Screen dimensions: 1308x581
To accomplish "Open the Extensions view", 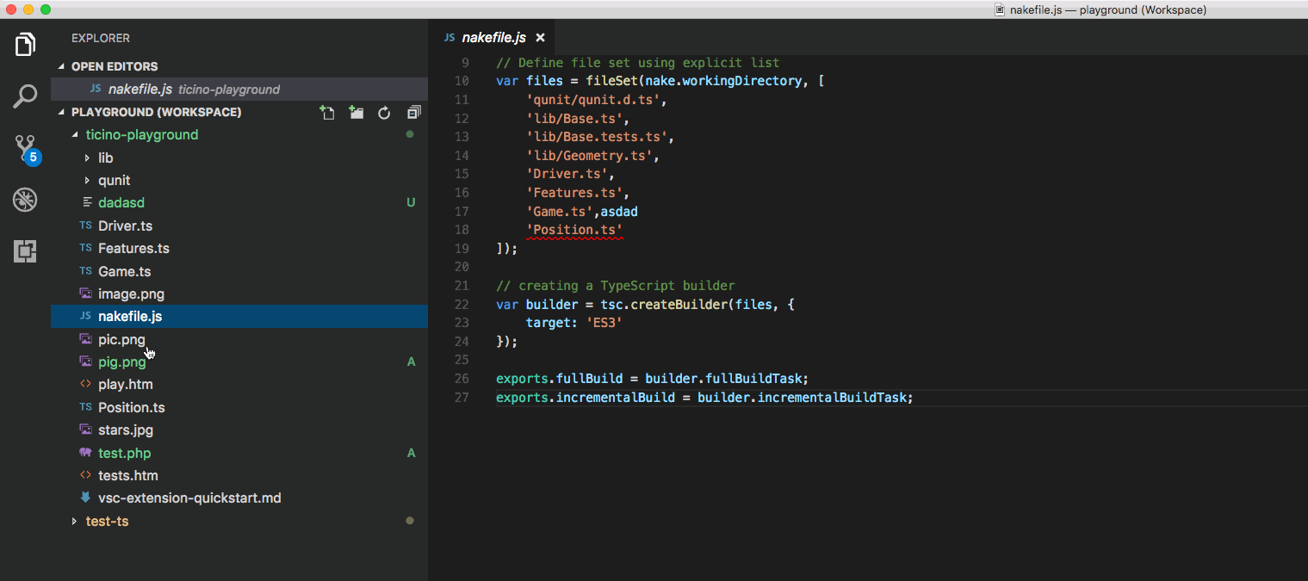I will (25, 251).
